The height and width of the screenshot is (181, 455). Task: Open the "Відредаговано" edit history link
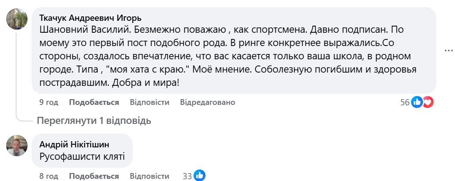[207, 102]
